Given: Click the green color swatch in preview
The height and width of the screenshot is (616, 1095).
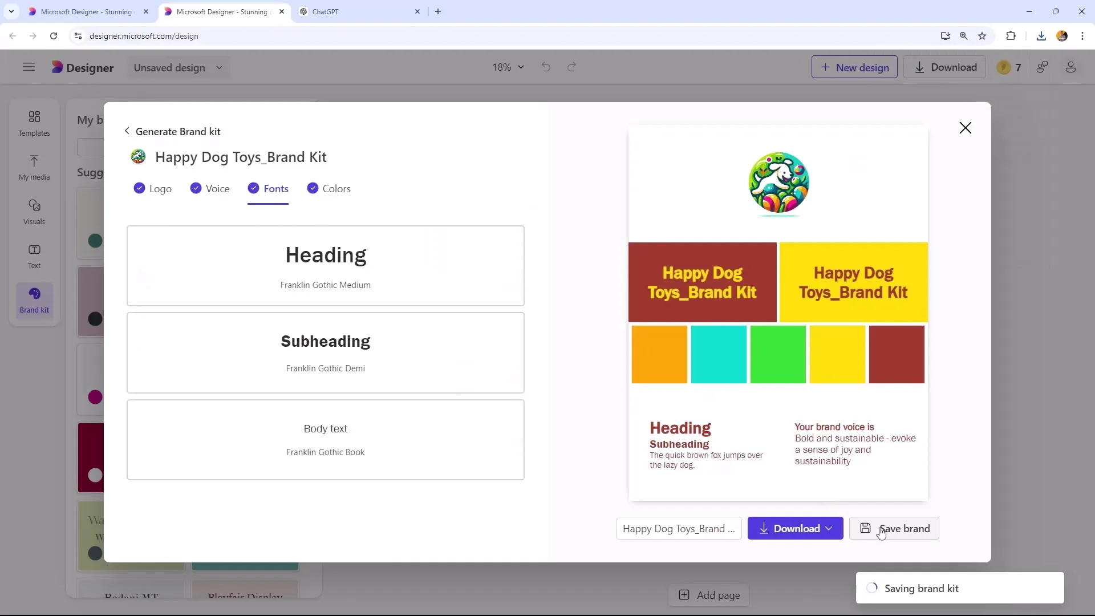Looking at the screenshot, I should click(778, 354).
